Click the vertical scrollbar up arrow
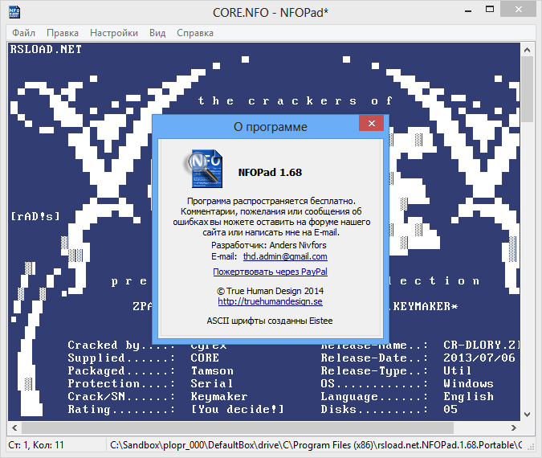Screen dimensions: 542x458 tap(527, 50)
